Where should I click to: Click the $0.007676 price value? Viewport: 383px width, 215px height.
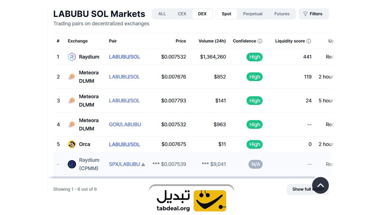[x=174, y=77]
